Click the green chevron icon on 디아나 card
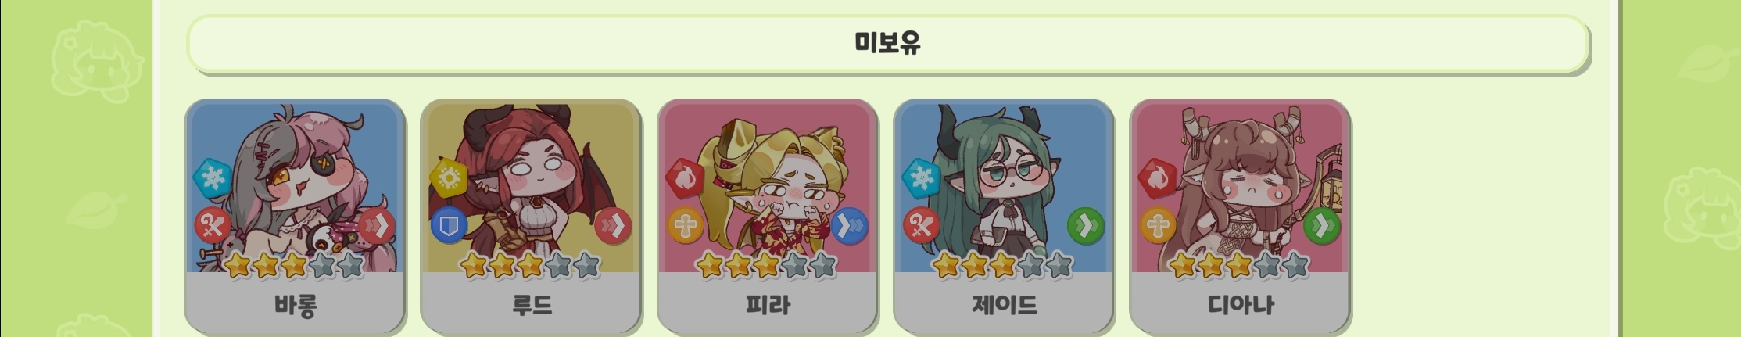Viewport: 1741px width, 337px height. pyautogui.click(x=1322, y=227)
